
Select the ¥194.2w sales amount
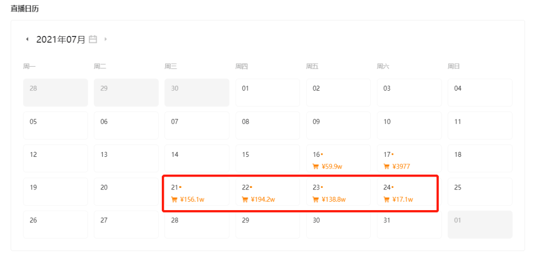point(263,200)
